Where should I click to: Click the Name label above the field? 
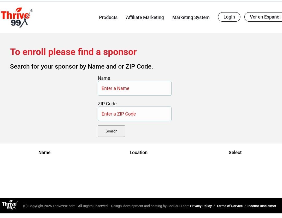pyautogui.click(x=104, y=78)
